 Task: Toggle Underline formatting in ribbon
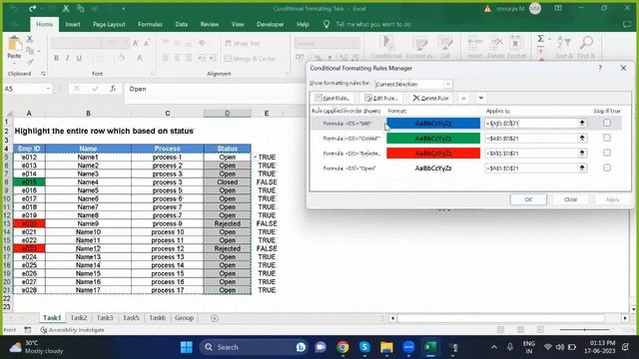point(79,58)
